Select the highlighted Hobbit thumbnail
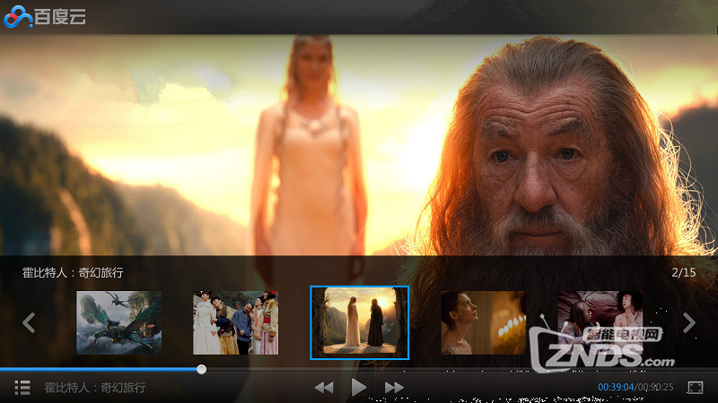This screenshot has height=403, width=718. pyautogui.click(x=360, y=322)
